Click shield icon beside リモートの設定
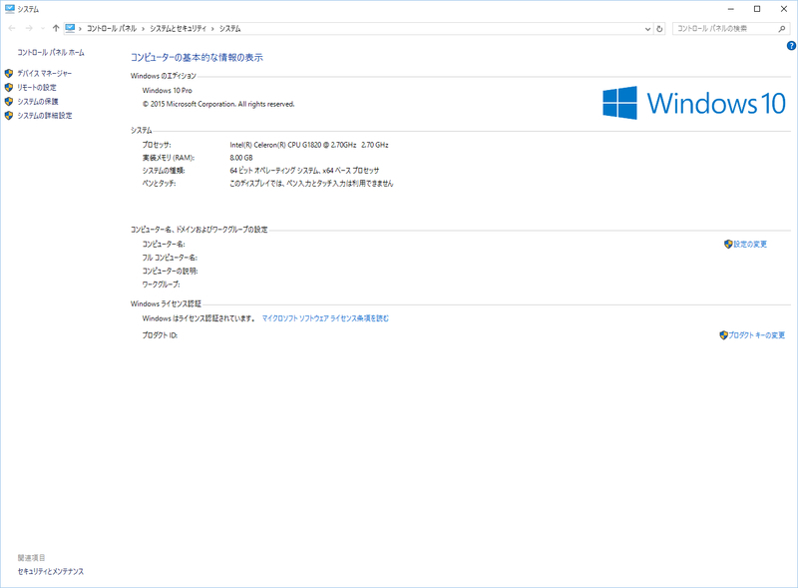The width and height of the screenshot is (798, 588). [x=9, y=88]
